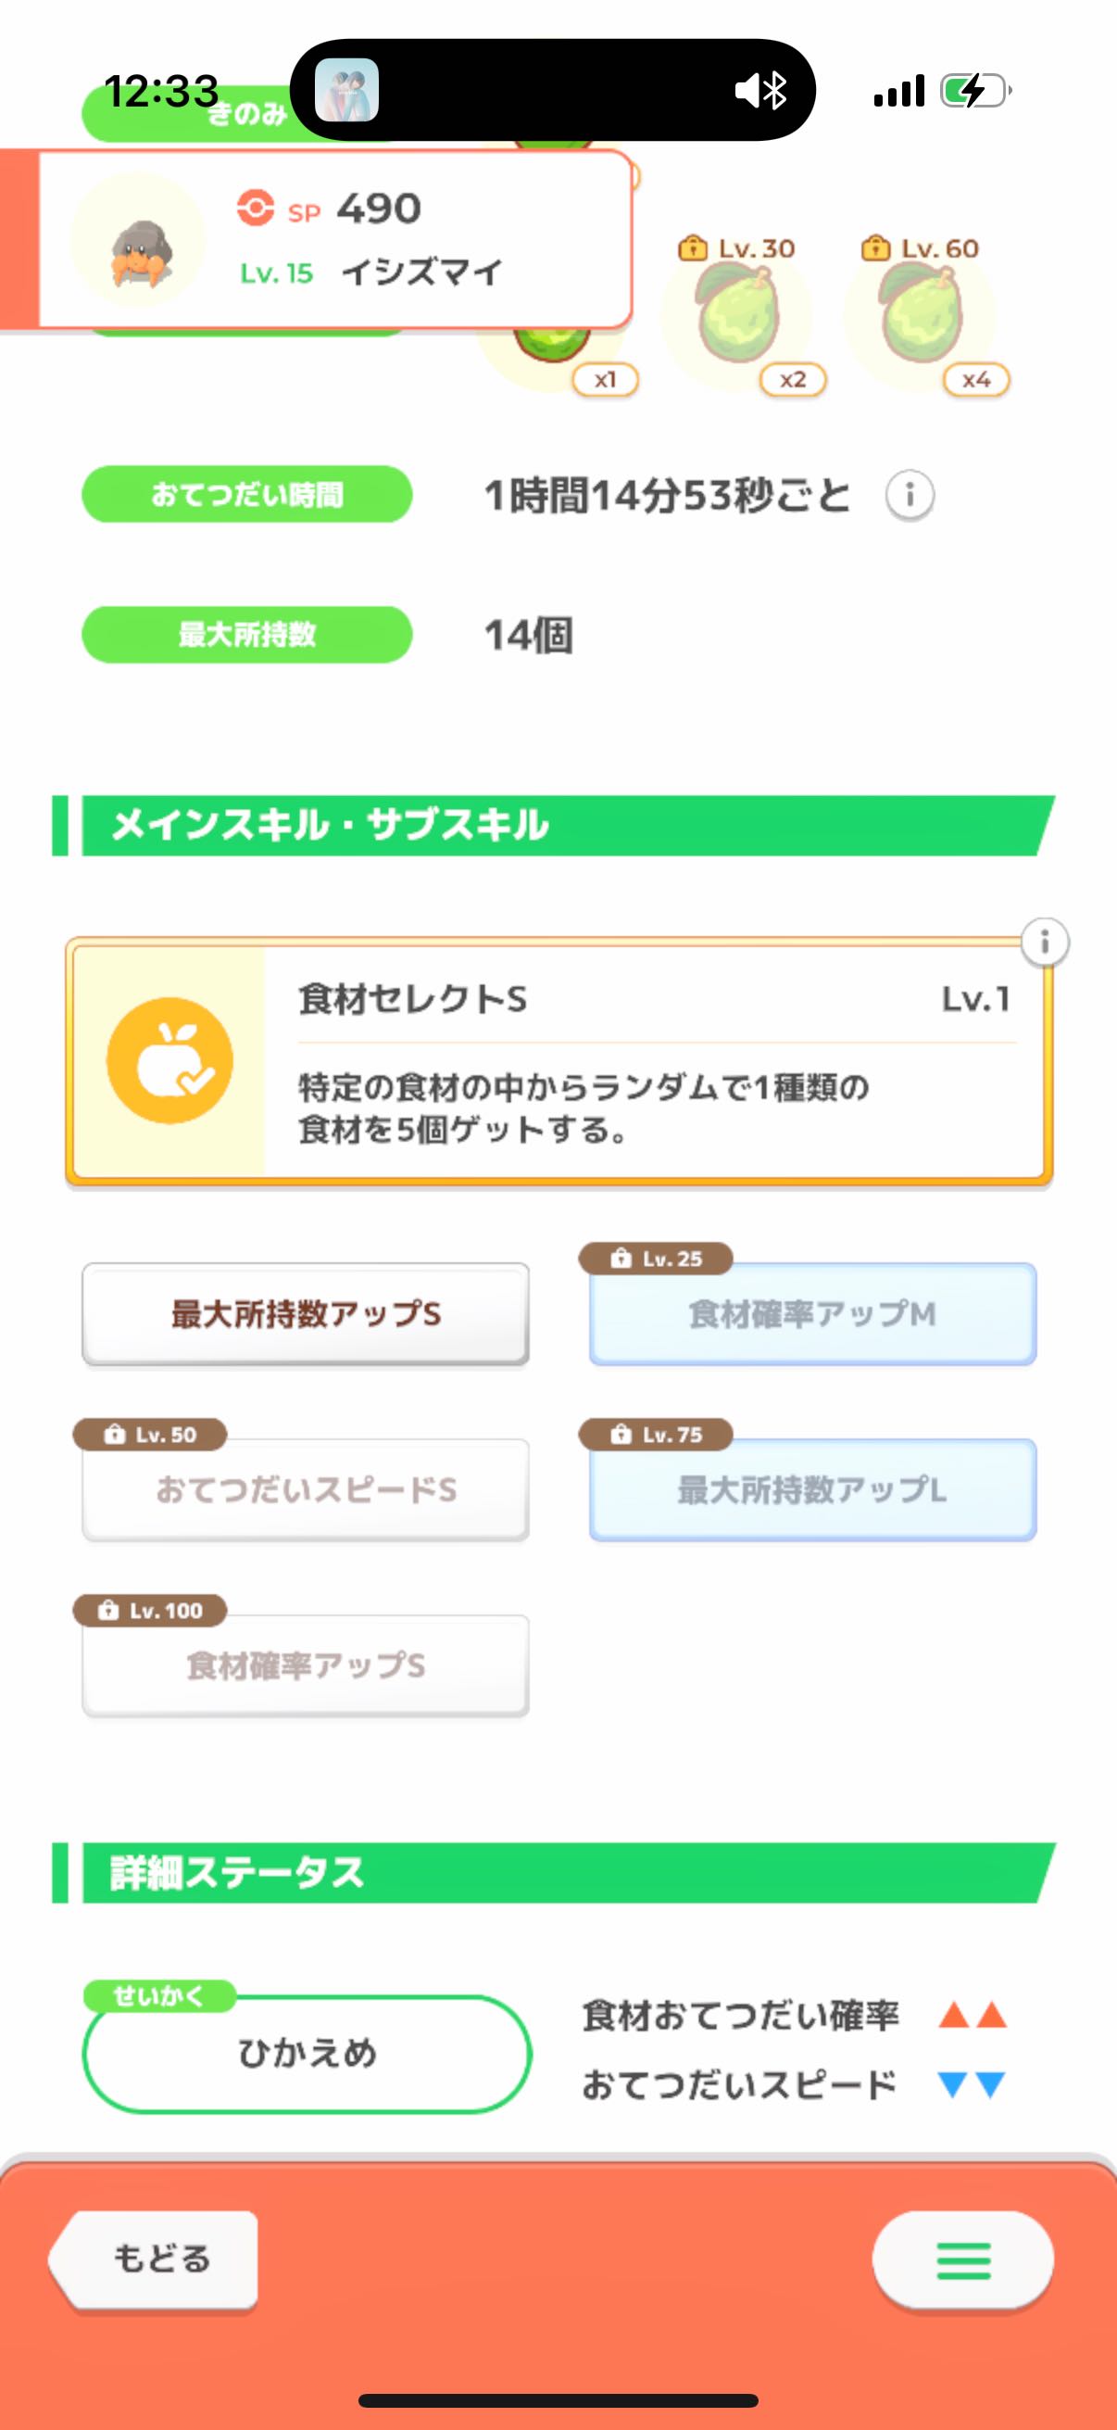Tap blue down arrows for おてつだいスピード
The height and width of the screenshot is (2430, 1117).
tap(973, 2084)
